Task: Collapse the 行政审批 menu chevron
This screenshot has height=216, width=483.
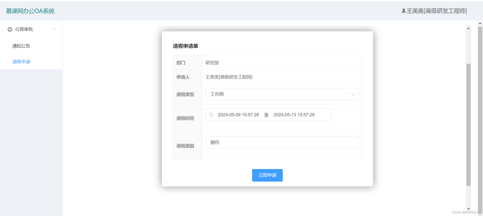Action: click(54, 29)
